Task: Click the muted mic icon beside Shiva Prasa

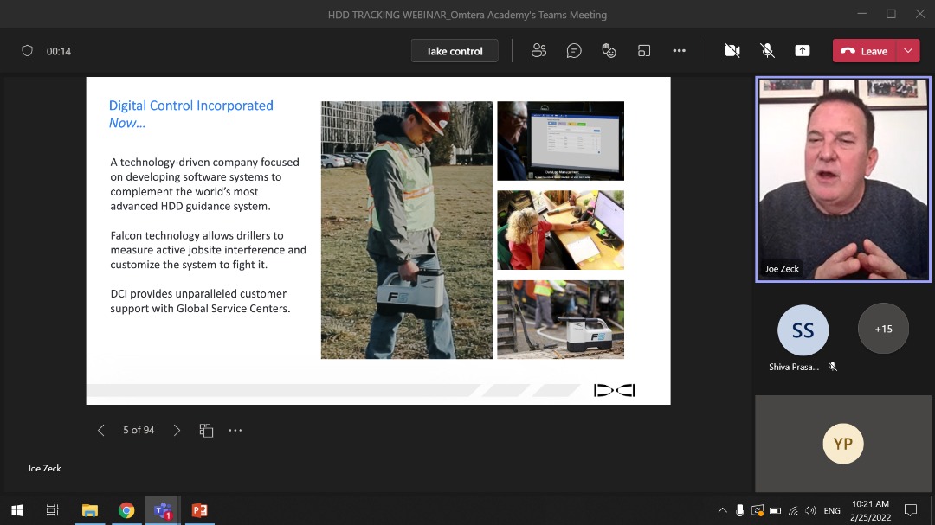Action: pos(833,367)
